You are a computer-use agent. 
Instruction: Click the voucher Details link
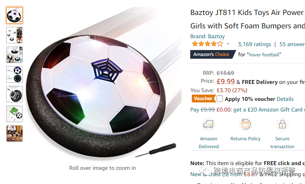pyautogui.click(x=285, y=99)
